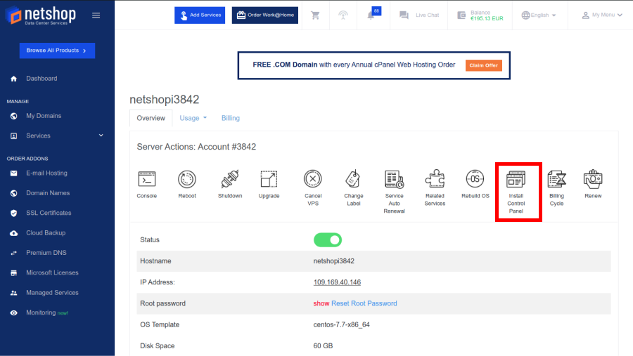This screenshot has width=633, height=356.
Task: Toggle the server Status switch
Action: [x=328, y=240]
